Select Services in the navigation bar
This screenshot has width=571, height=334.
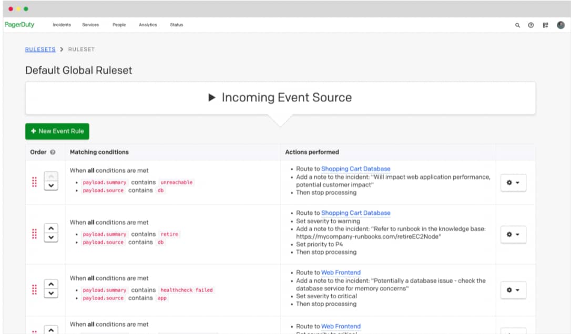(90, 25)
